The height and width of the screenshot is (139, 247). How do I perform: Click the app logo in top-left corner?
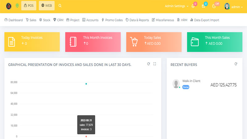(9, 6)
